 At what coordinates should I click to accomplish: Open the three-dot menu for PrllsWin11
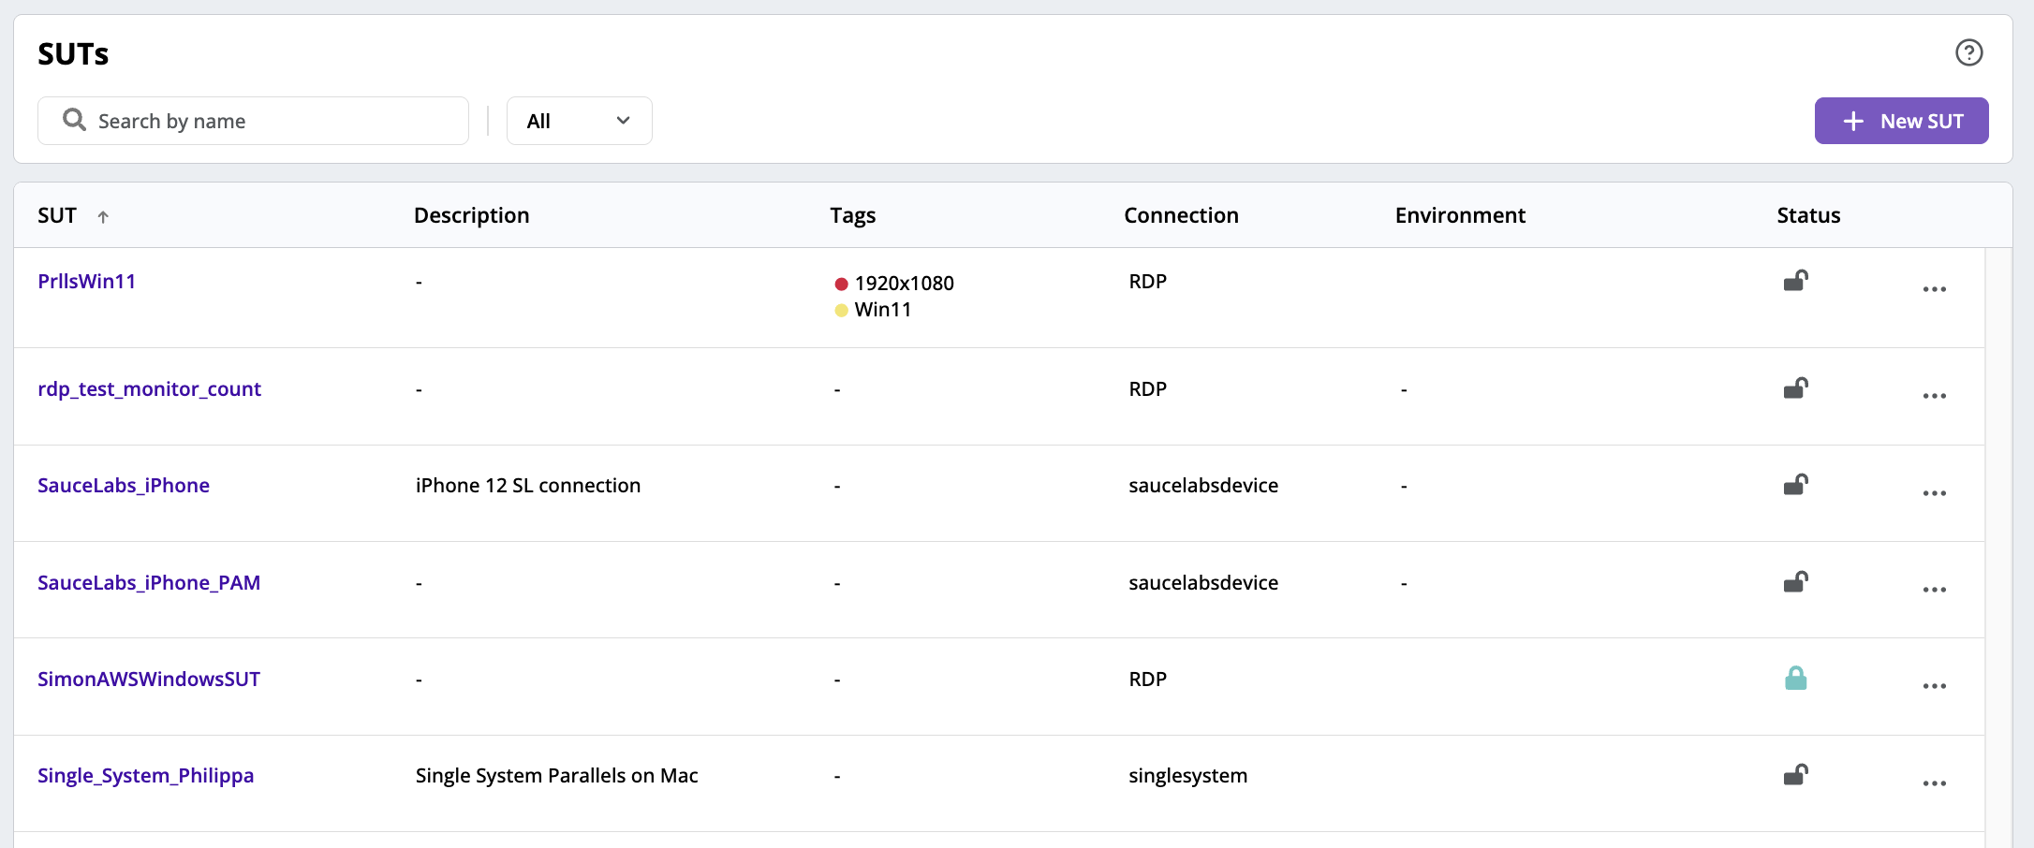(x=1934, y=289)
